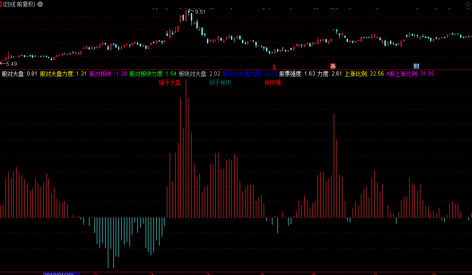Select the magenta A股上涨比例 indicator label
The height and width of the screenshot is (275, 472).
tap(401, 74)
